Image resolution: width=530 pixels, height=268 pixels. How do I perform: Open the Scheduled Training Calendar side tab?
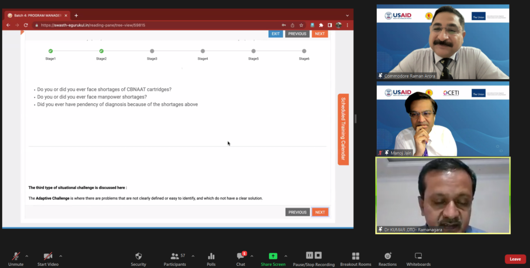pos(343,129)
